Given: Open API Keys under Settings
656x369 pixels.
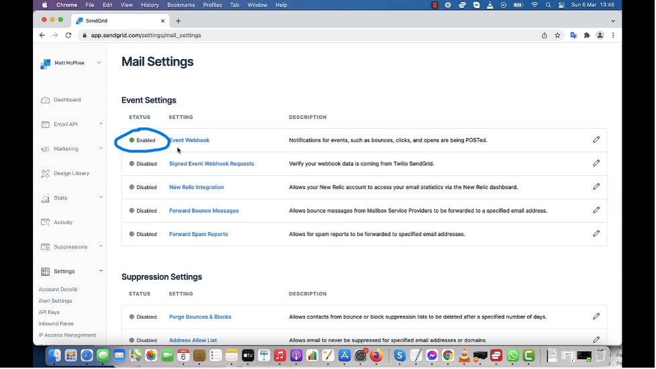Looking at the screenshot, I should (49, 312).
